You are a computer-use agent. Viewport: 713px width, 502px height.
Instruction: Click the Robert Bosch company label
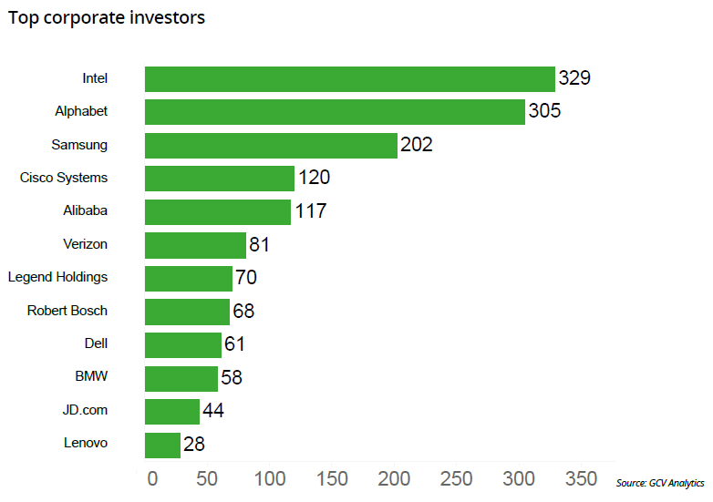tap(67, 311)
